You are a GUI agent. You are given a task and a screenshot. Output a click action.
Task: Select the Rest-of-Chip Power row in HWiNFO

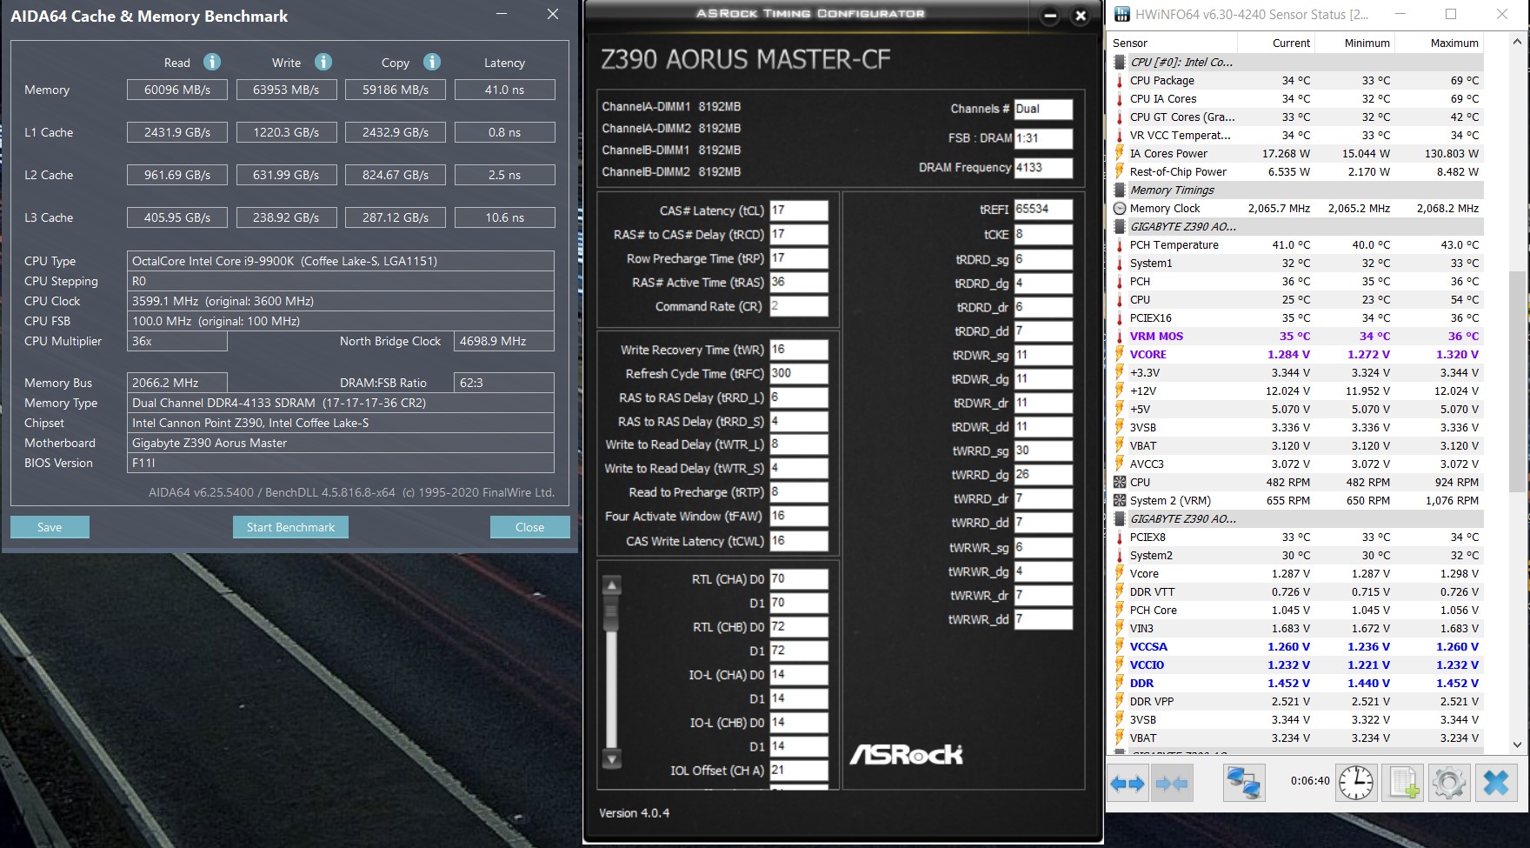click(x=1296, y=172)
